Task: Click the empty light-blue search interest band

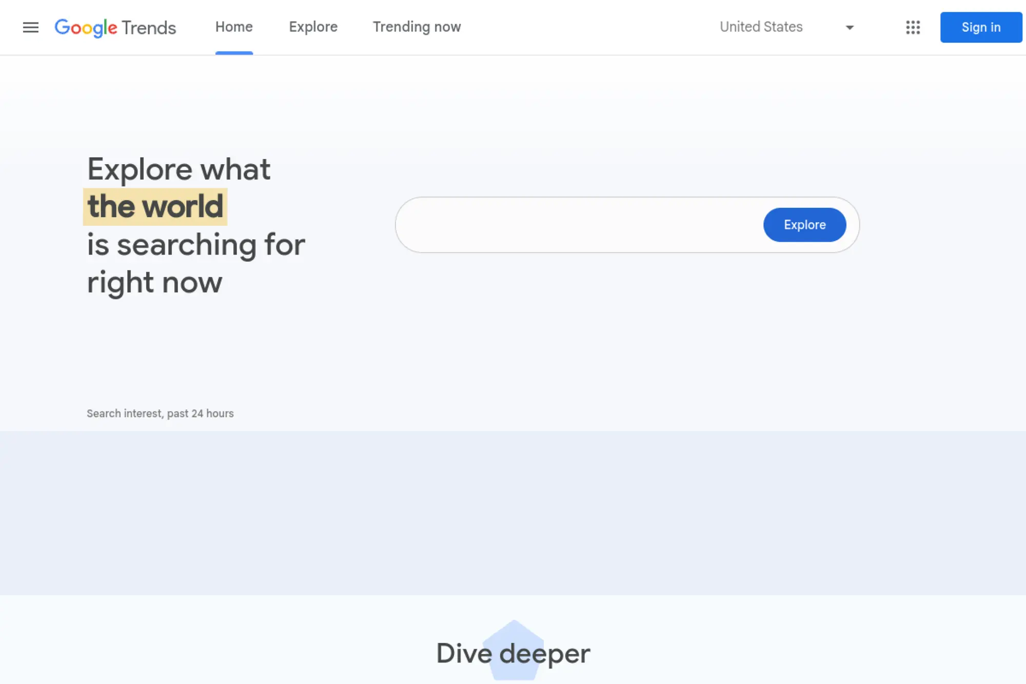Action: coord(513,513)
